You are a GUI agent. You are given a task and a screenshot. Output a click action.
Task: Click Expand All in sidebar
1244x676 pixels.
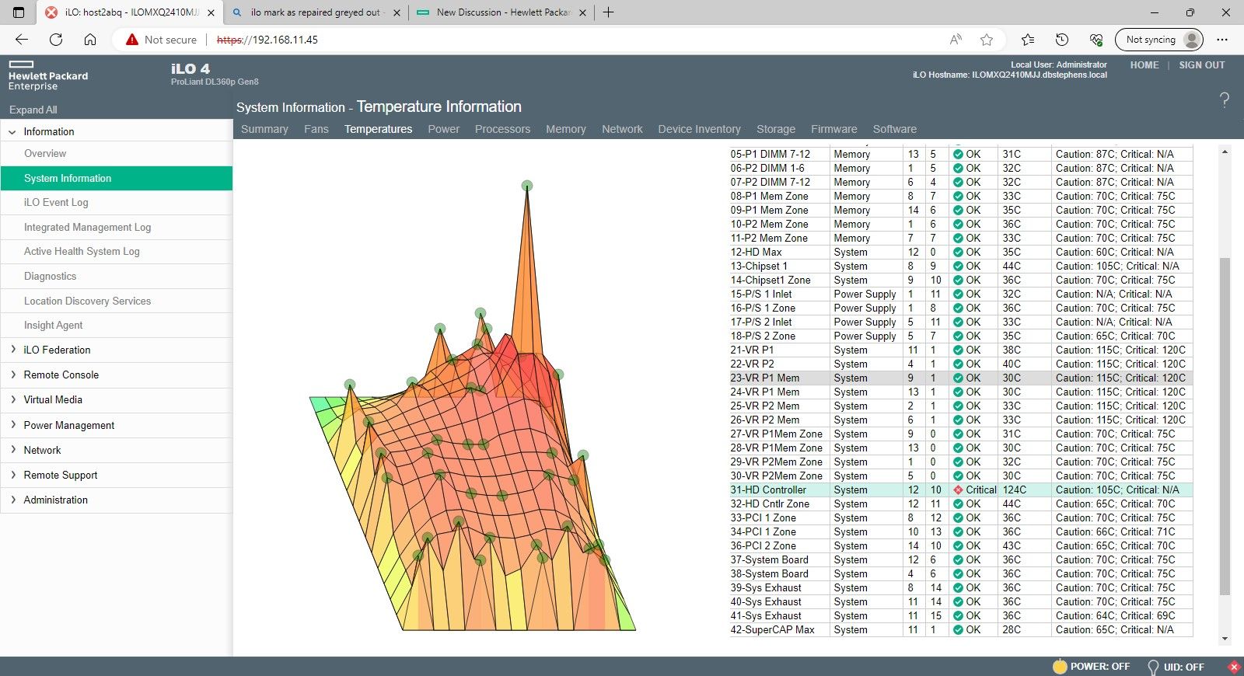(x=33, y=110)
